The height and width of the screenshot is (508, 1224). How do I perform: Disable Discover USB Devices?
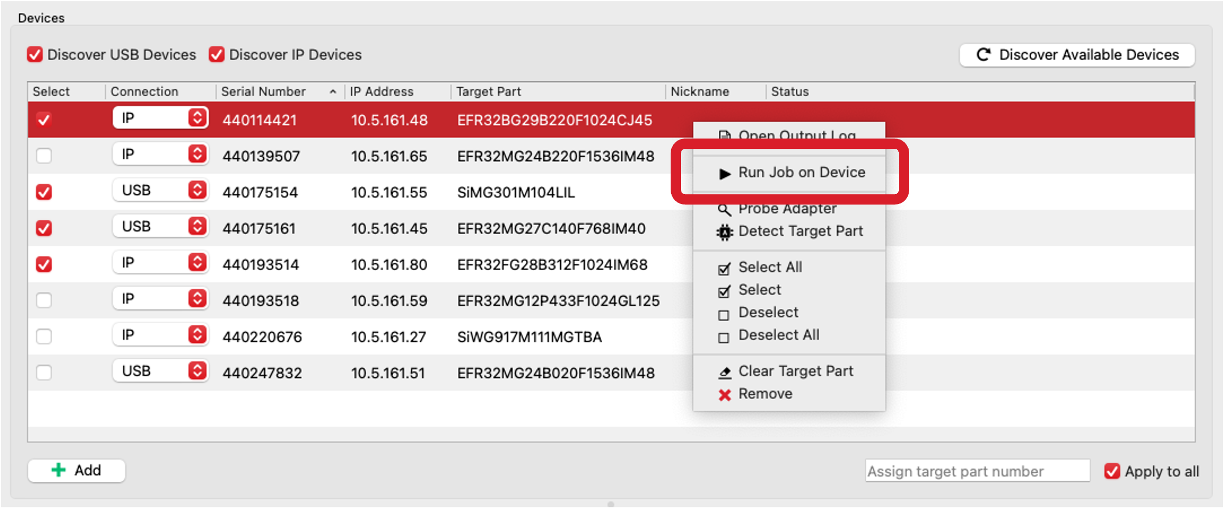tap(34, 54)
